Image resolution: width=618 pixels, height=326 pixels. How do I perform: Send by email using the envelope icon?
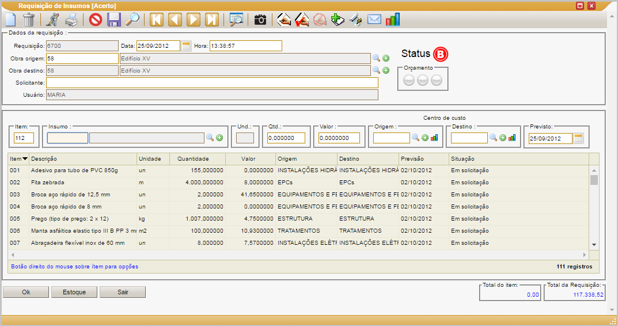pyautogui.click(x=374, y=20)
